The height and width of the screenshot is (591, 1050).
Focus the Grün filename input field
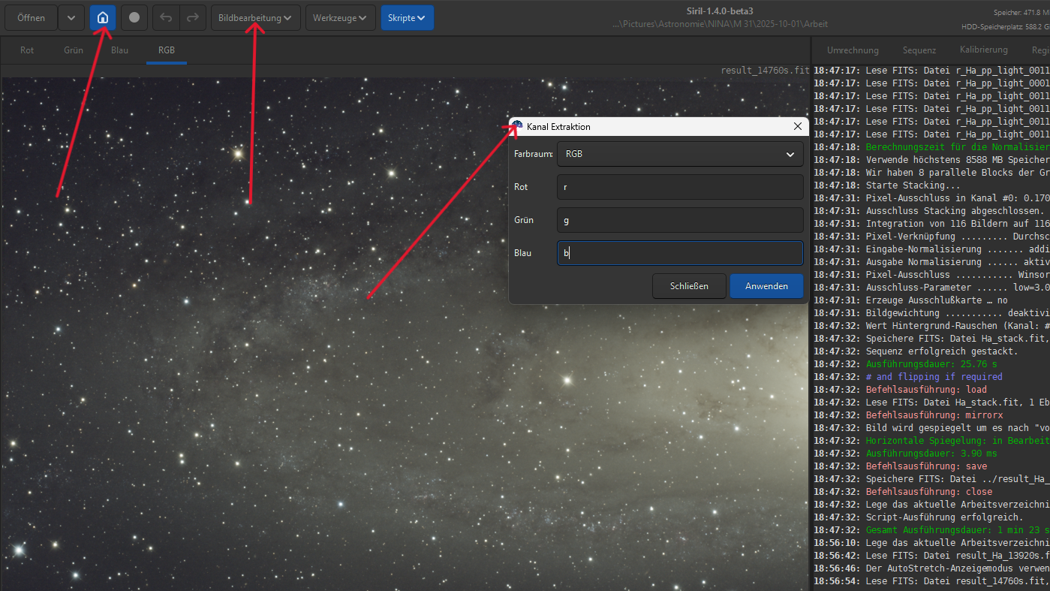[679, 220]
